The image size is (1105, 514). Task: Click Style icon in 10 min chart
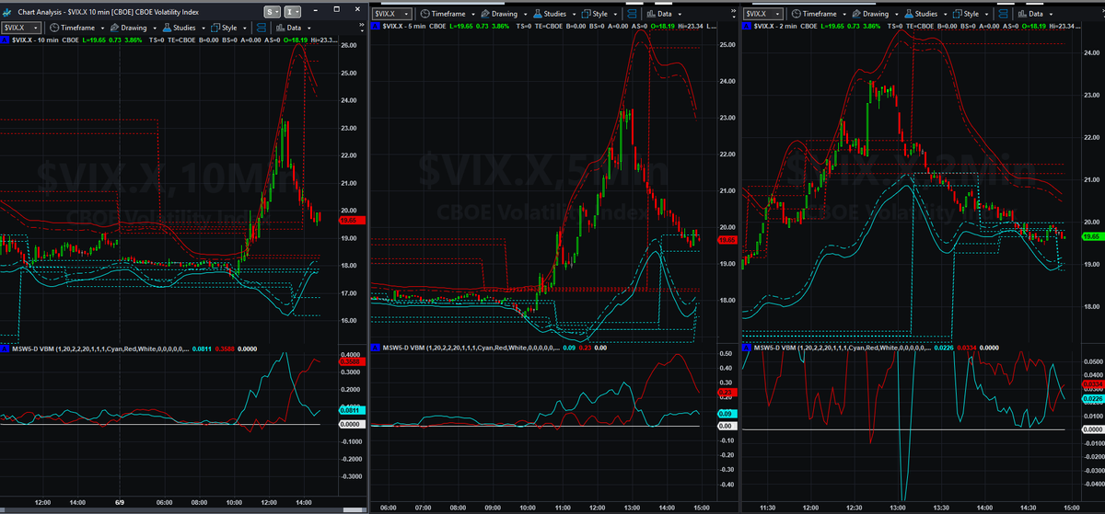pos(215,28)
